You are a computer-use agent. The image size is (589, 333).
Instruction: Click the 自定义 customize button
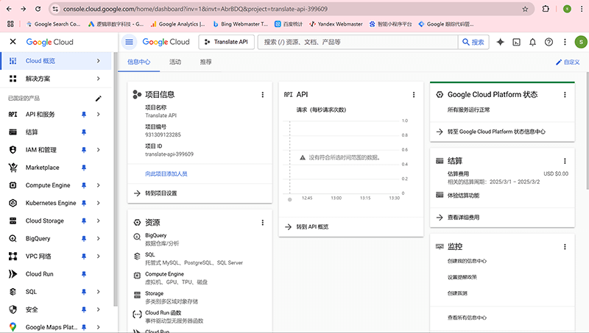[x=568, y=62]
